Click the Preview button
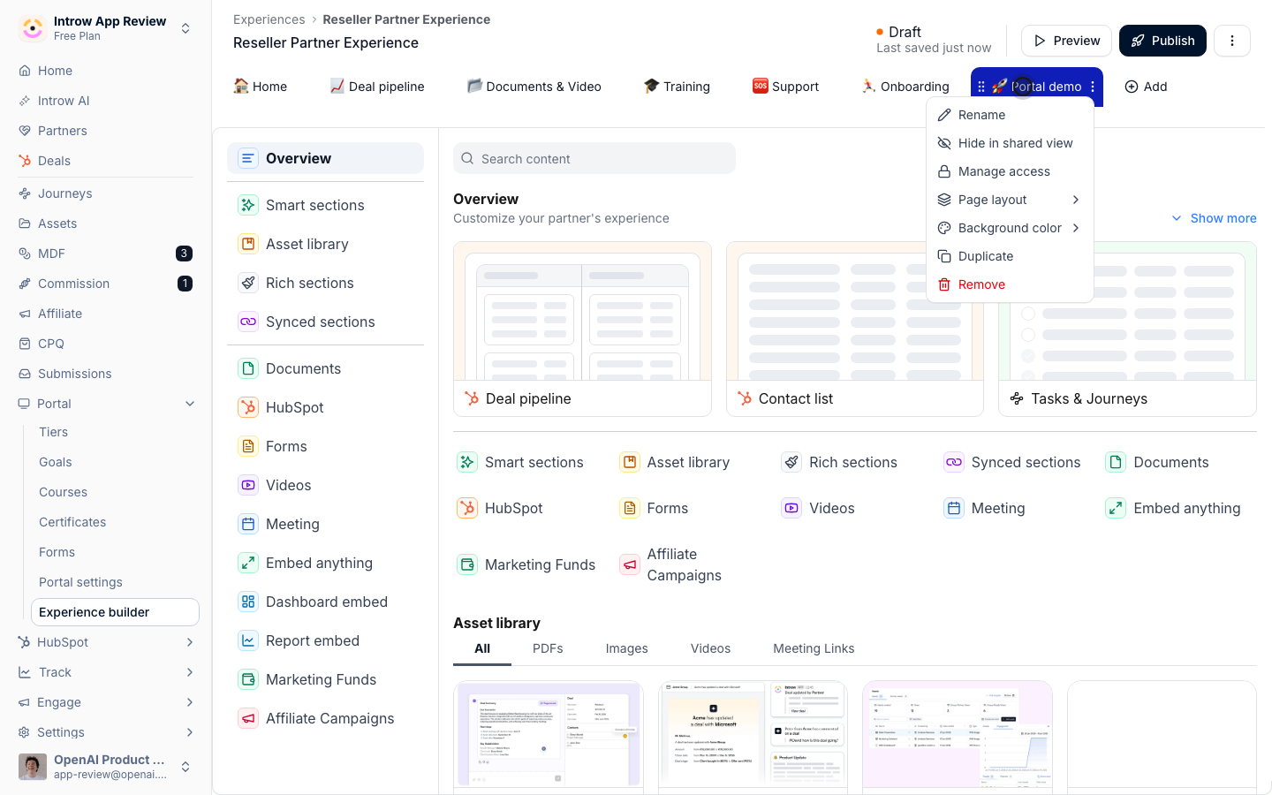The height and width of the screenshot is (795, 1272). [x=1066, y=41]
